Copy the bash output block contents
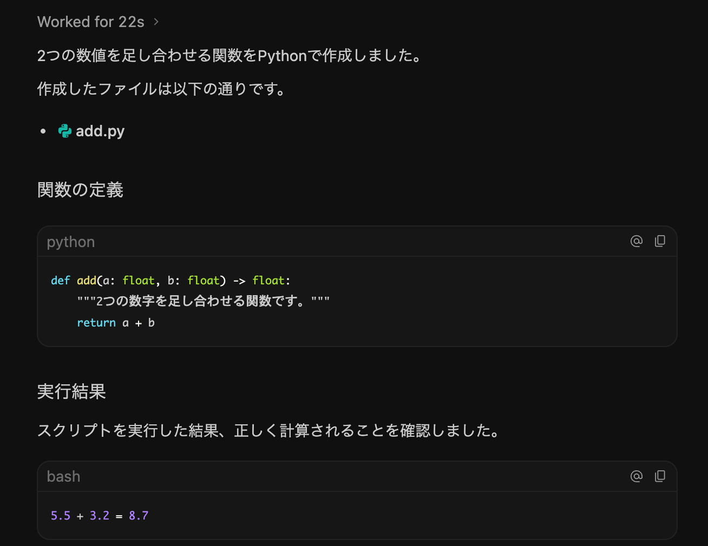The width and height of the screenshot is (708, 546). click(x=660, y=476)
